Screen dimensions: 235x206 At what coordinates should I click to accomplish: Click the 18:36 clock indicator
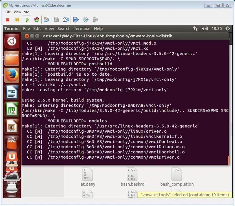click(x=216, y=29)
